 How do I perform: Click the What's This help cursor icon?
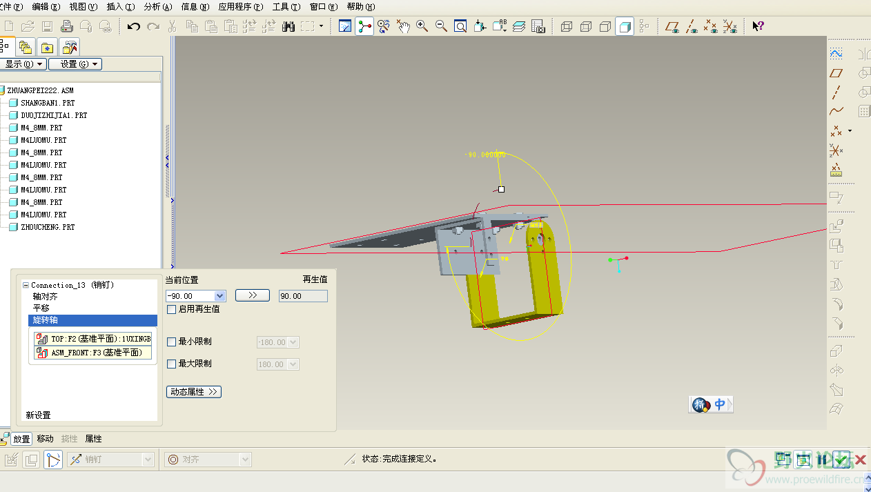point(758,26)
